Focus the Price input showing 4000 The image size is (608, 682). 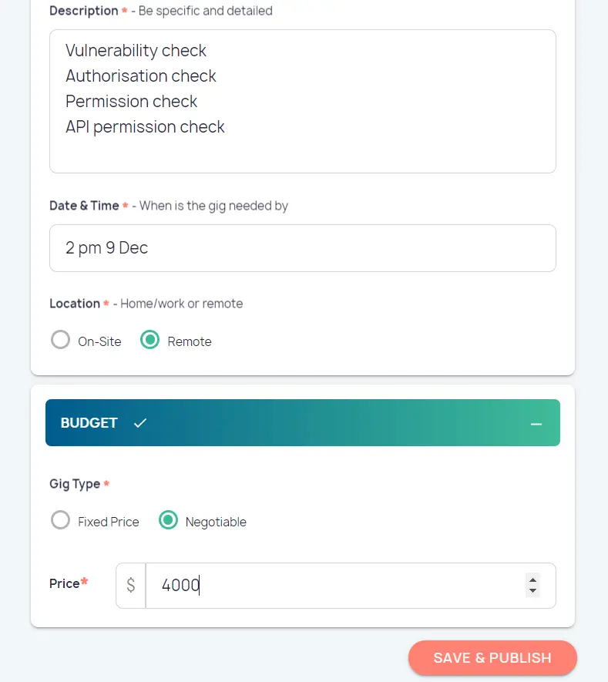pos(331,586)
